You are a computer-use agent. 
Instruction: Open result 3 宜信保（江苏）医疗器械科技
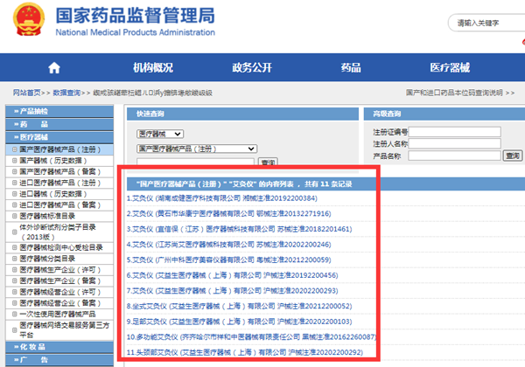(x=239, y=229)
